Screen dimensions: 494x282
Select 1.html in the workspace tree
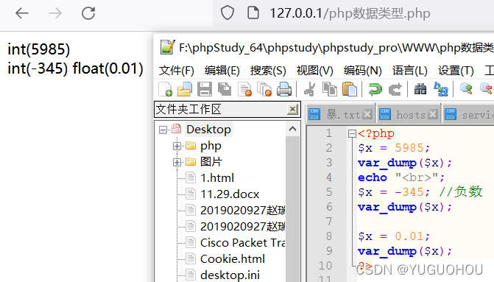click(x=217, y=178)
